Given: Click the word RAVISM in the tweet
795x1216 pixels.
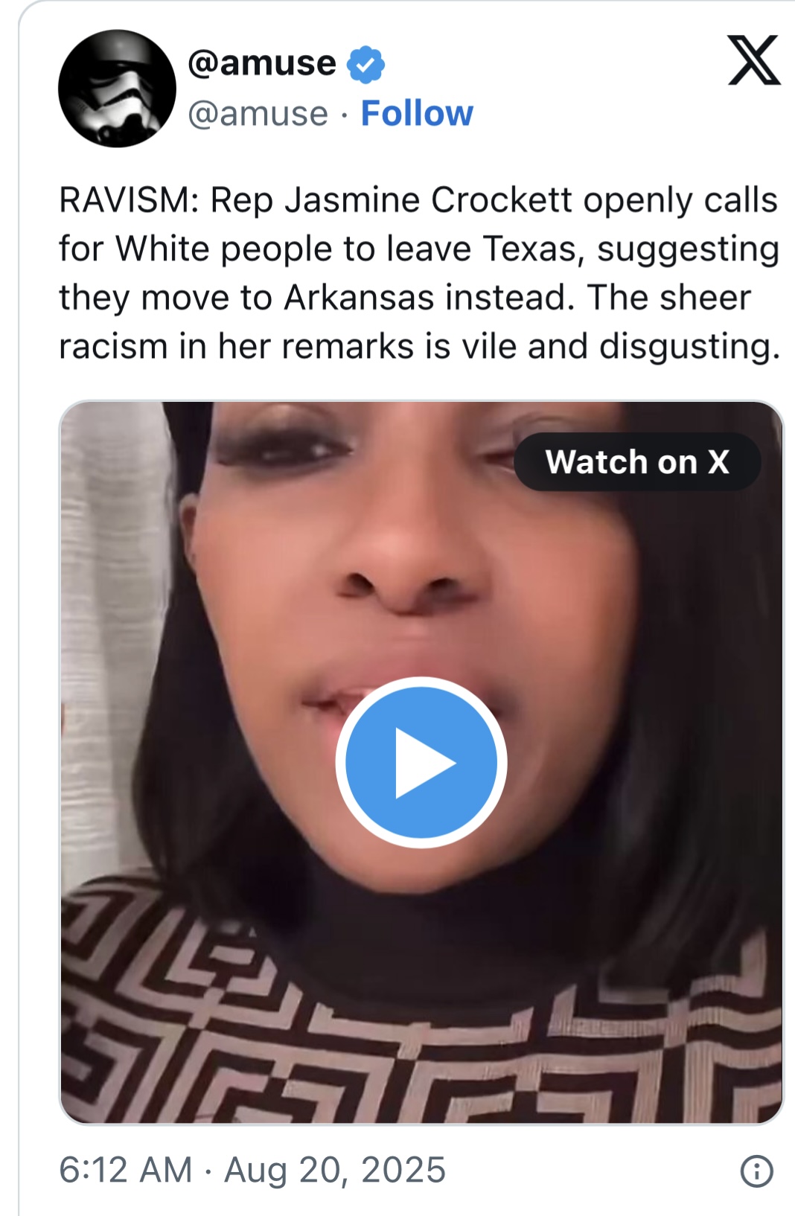Looking at the screenshot, I should (124, 200).
